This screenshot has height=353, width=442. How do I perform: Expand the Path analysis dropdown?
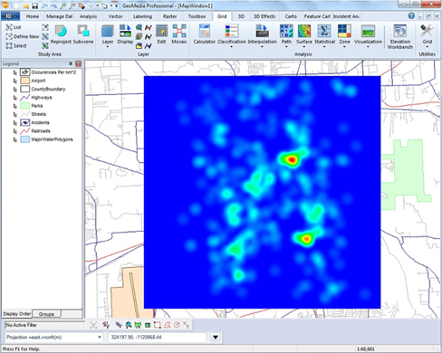[x=286, y=47]
